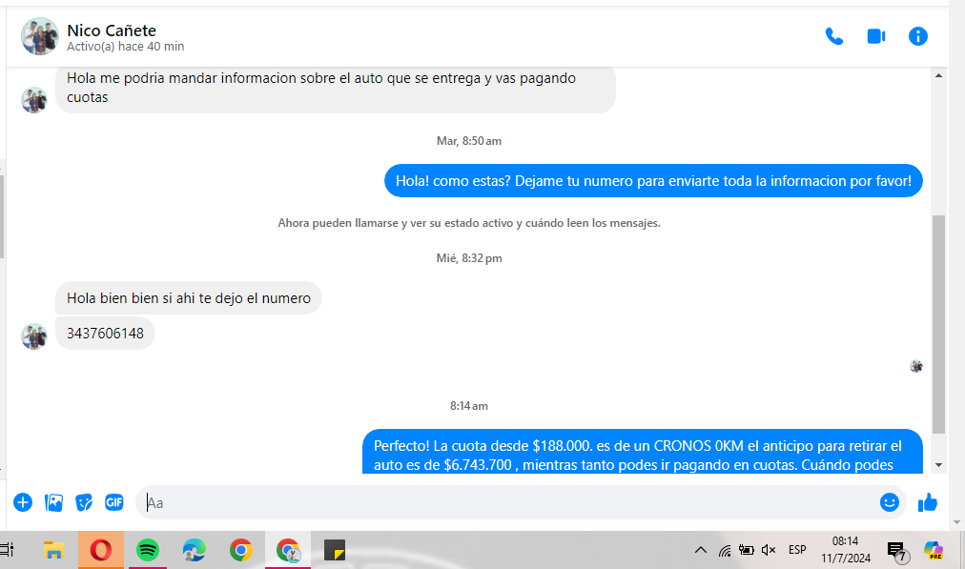Open the clock showing 08:14 11/7/2024

point(846,550)
